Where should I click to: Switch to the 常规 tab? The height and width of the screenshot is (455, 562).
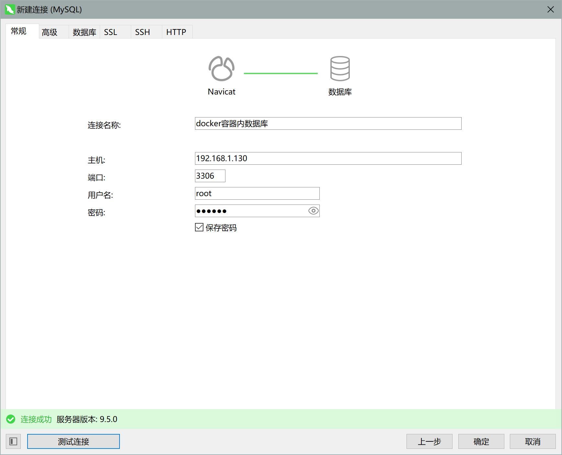coord(22,31)
